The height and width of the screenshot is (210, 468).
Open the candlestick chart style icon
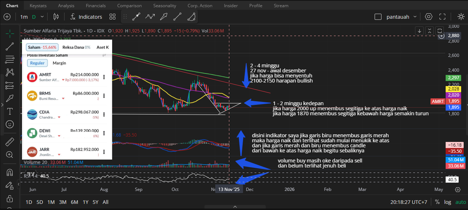[x=56, y=17]
